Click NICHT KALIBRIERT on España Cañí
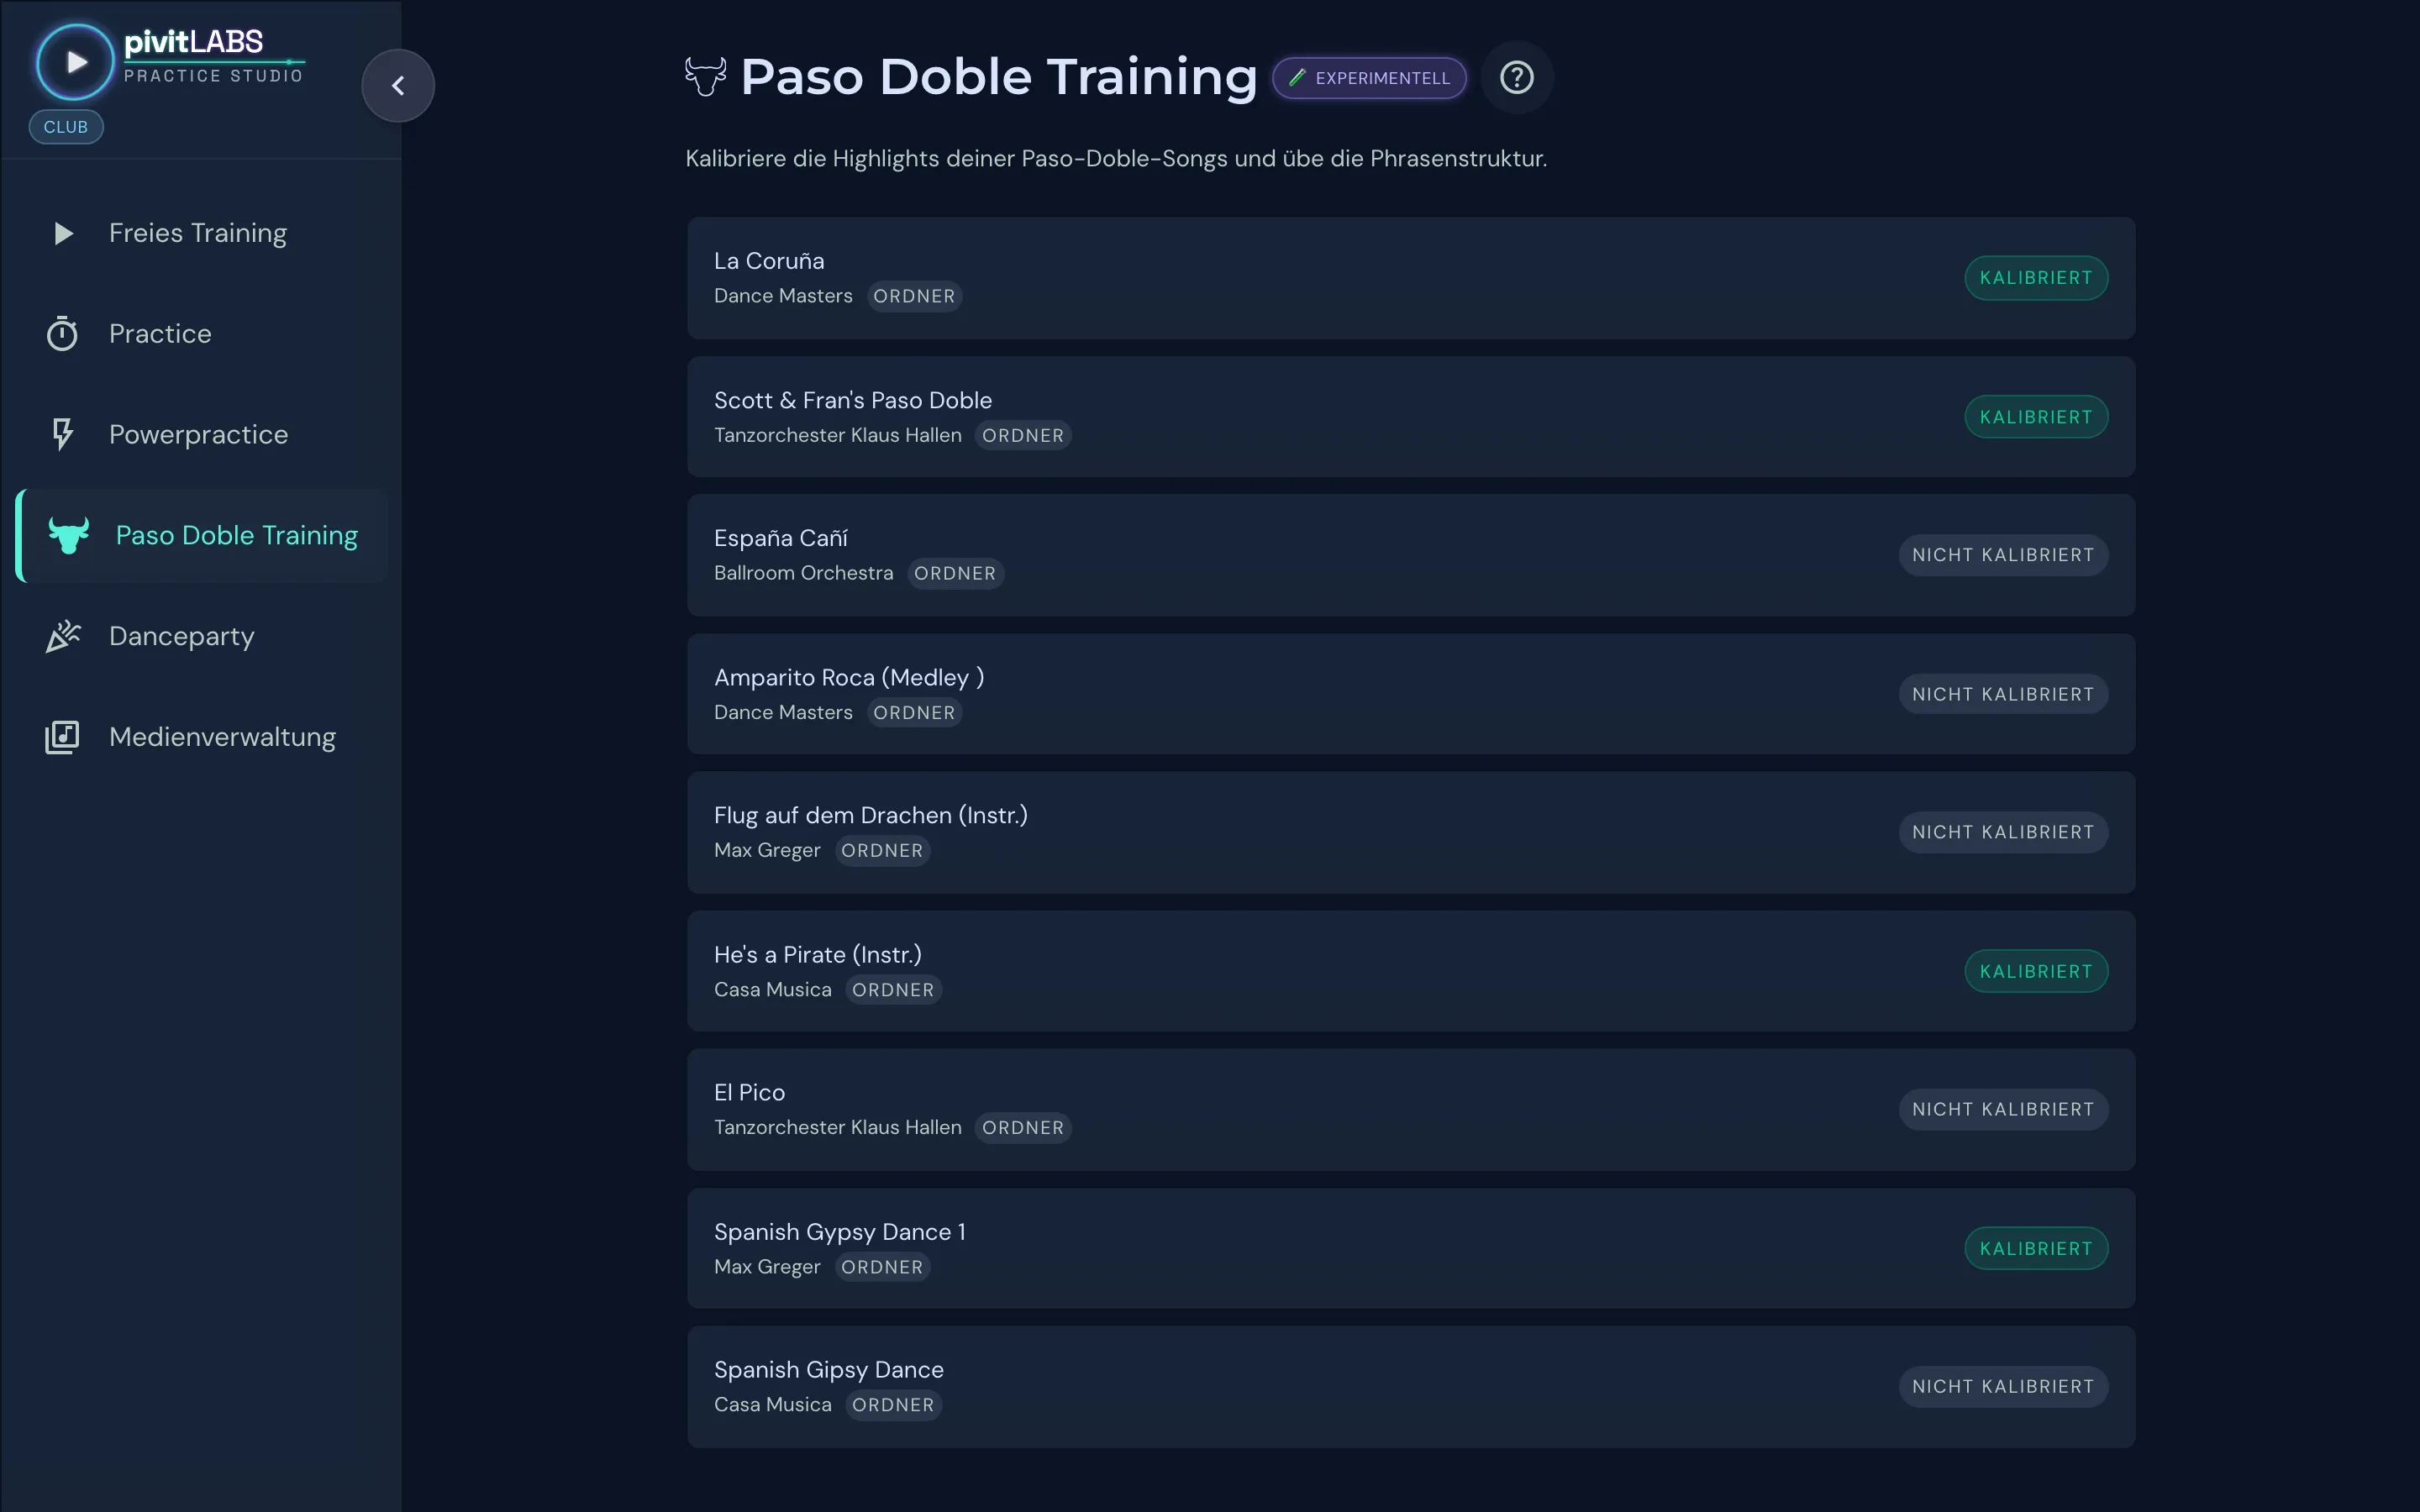Image resolution: width=2420 pixels, height=1512 pixels. 2003,555
